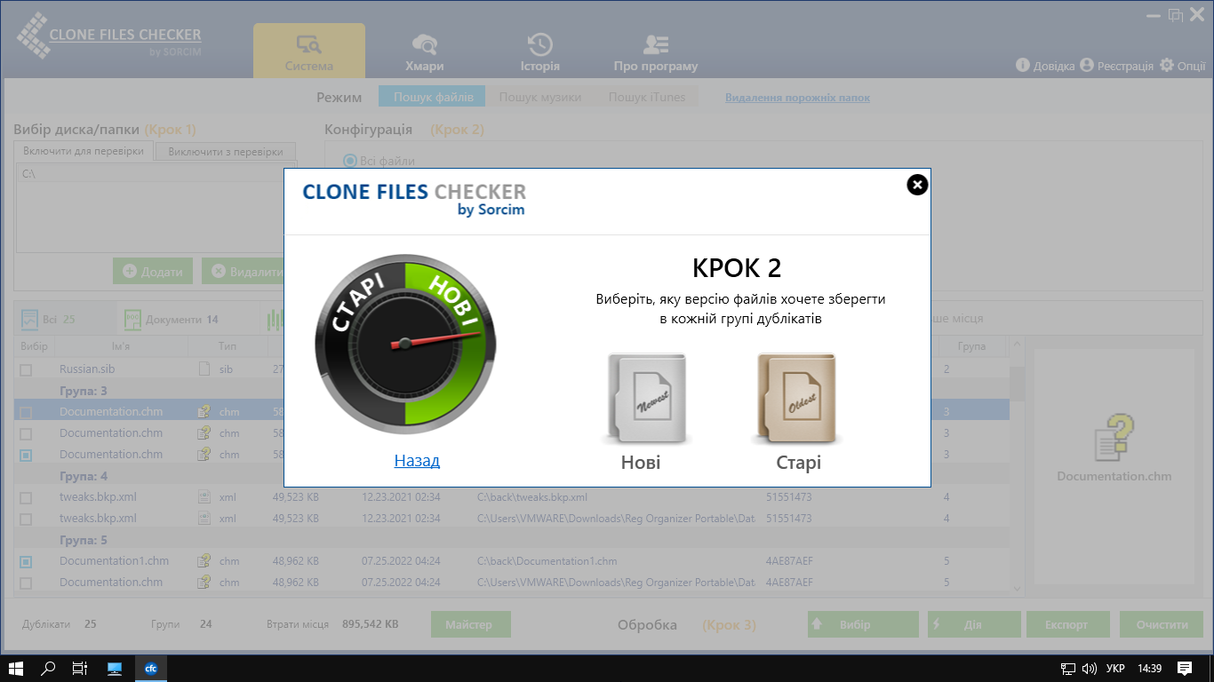The image size is (1214, 682).
Task: Select Група: 4 header row
Action: click(x=512, y=476)
